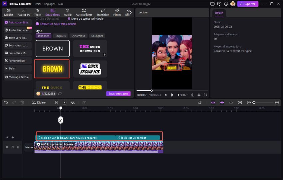
Task: Switch to the Dynamique style tab
Action: pyautogui.click(x=79, y=36)
